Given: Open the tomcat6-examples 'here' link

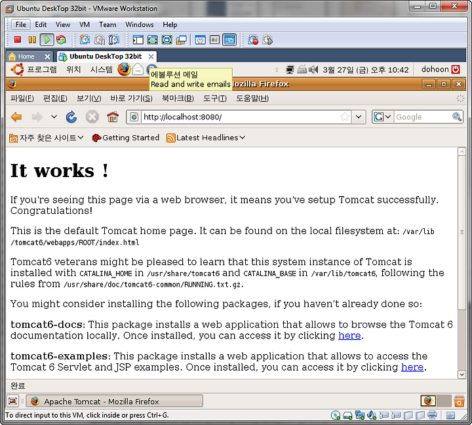Looking at the screenshot, I should point(412,367).
